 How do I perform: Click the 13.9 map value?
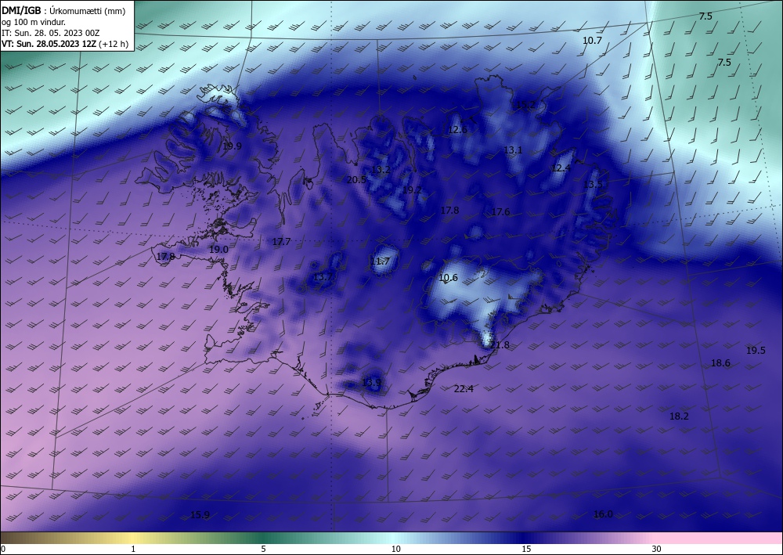pos(371,383)
